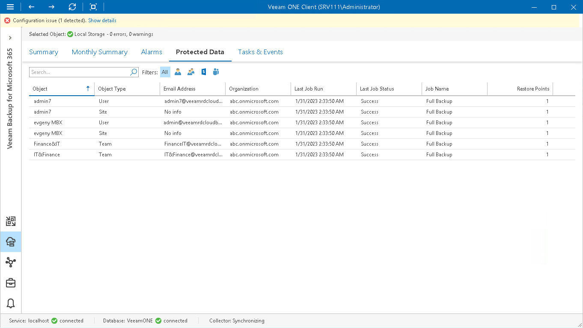Open the hamburger menu

pos(10,7)
